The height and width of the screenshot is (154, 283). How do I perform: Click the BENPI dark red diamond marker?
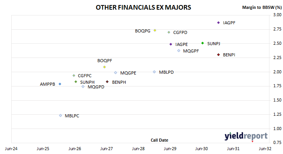[x=218, y=55]
